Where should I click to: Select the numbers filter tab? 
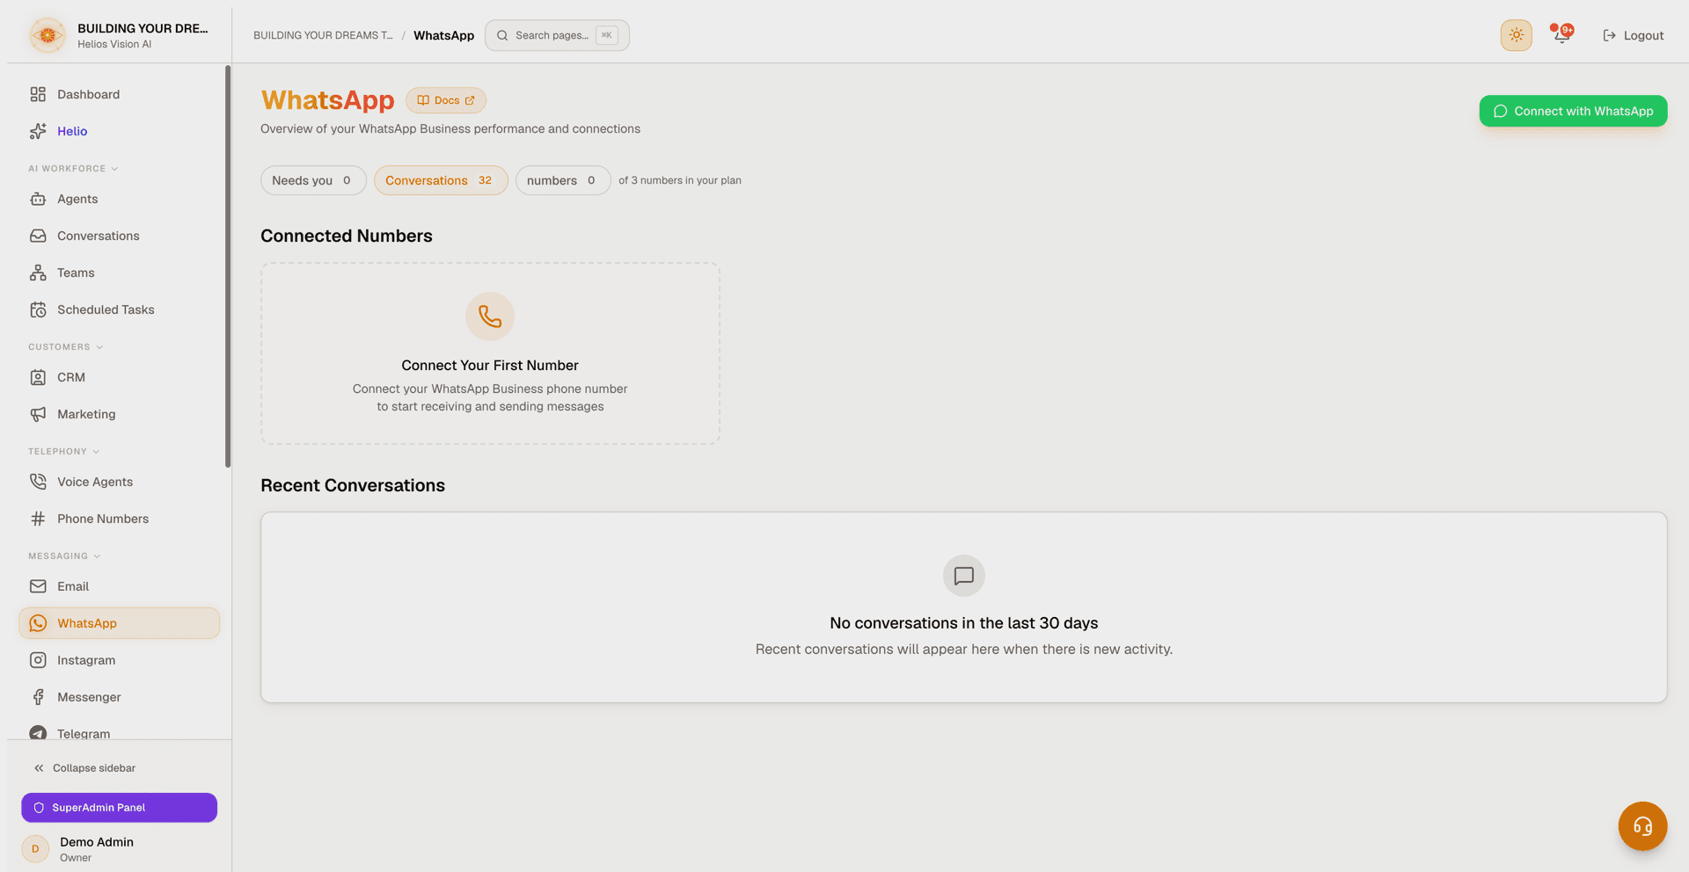[563, 180]
